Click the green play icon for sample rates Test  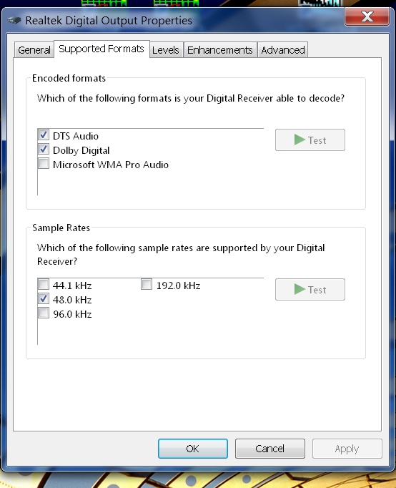click(x=300, y=290)
